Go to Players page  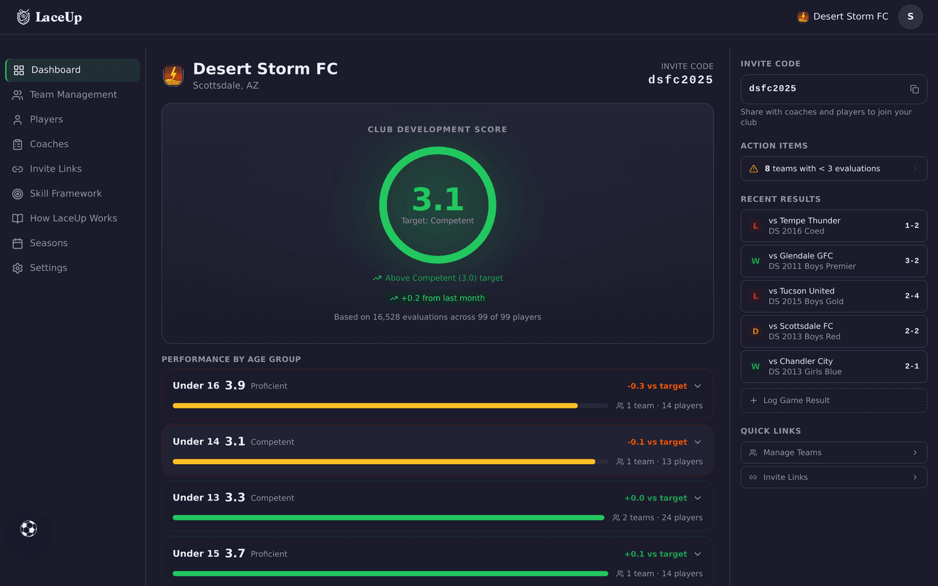(x=73, y=120)
